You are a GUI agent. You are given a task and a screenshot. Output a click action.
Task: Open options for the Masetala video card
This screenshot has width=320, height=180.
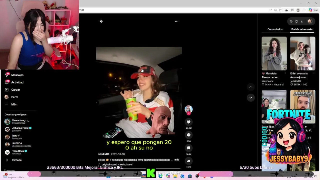pos(285,73)
